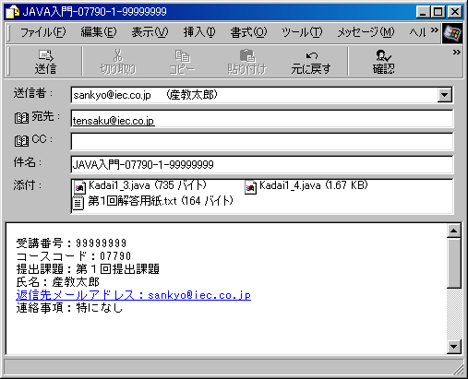Viewport: 468px width, 379px height.
Task: Open the sankyo@iec.co.jp link in body
Action: coord(199,295)
